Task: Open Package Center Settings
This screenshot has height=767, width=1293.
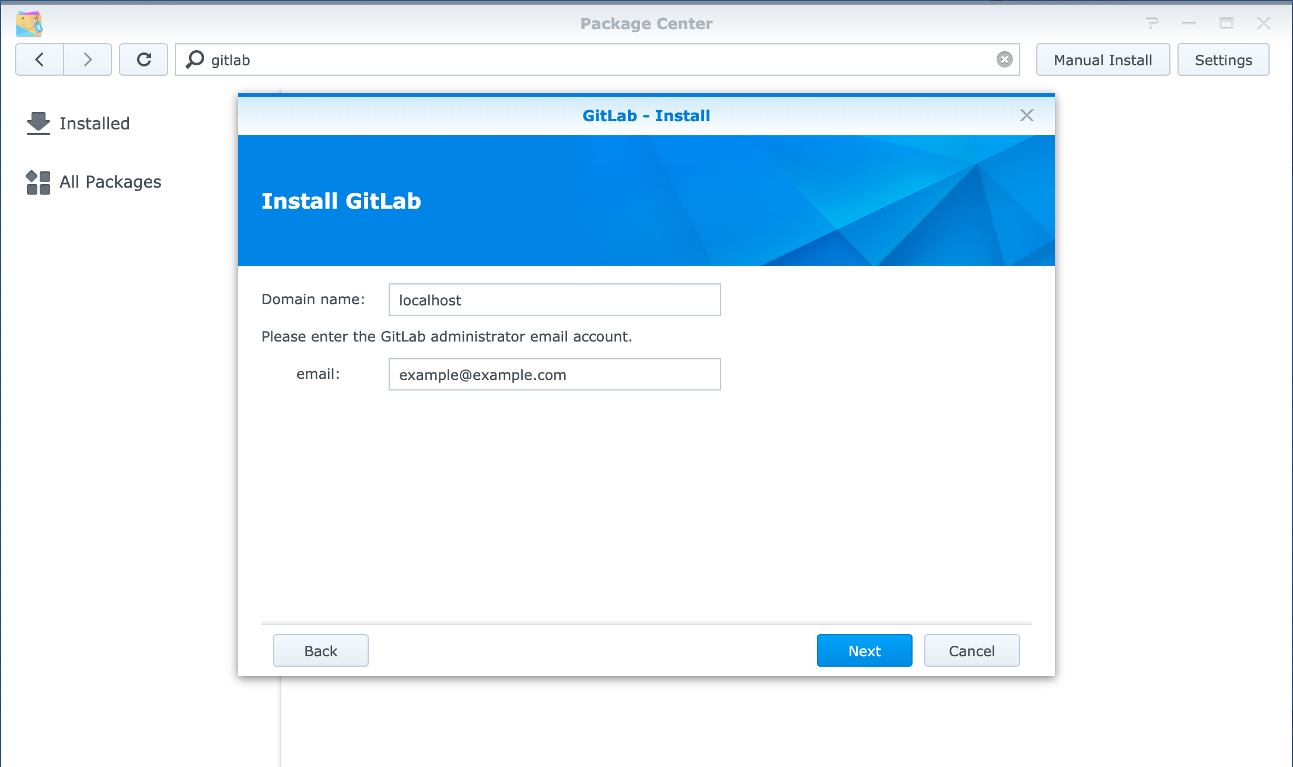Action: [1223, 60]
